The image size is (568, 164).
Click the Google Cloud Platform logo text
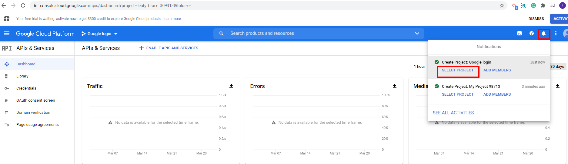(x=45, y=34)
